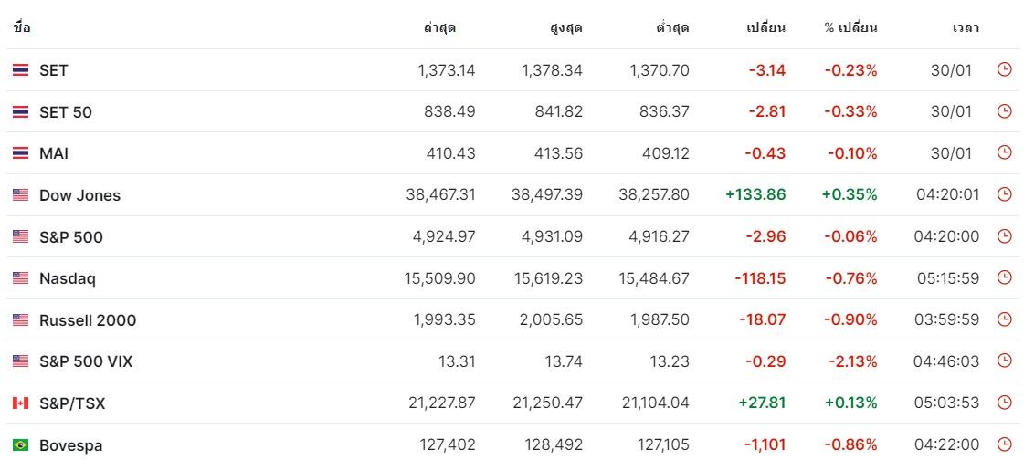Click the Brazilian flag beside Bovespa
1024x460 pixels.
pos(20,445)
